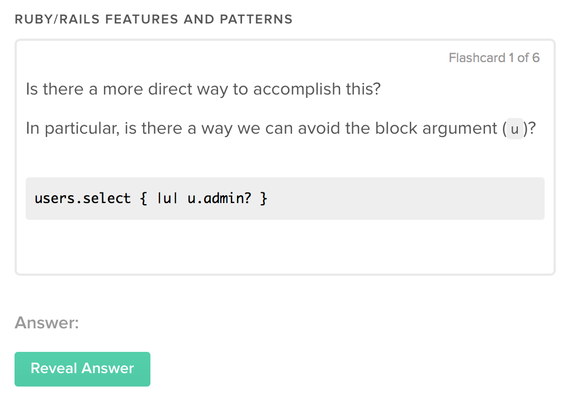Image resolution: width=567 pixels, height=405 pixels.
Task: Click the Answer: label
Action: point(47,323)
